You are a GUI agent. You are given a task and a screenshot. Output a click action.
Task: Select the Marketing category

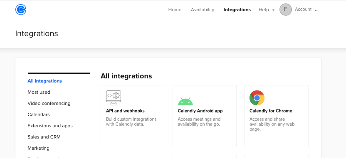click(x=38, y=148)
